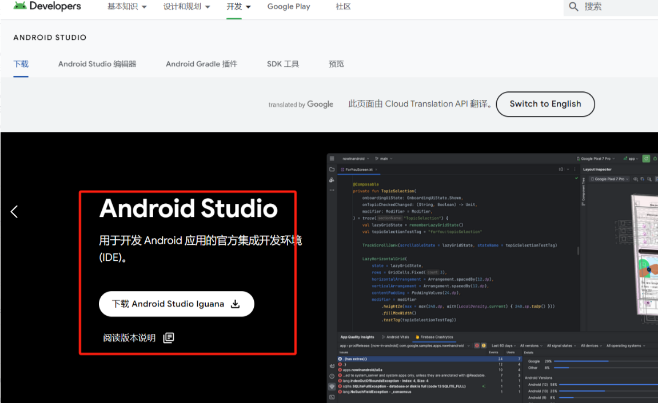Open the 社区 nav item
The height and width of the screenshot is (403, 658).
point(343,7)
